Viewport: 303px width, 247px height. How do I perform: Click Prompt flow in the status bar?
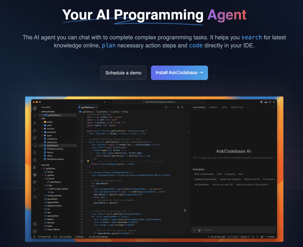pyautogui.click(x=44, y=236)
